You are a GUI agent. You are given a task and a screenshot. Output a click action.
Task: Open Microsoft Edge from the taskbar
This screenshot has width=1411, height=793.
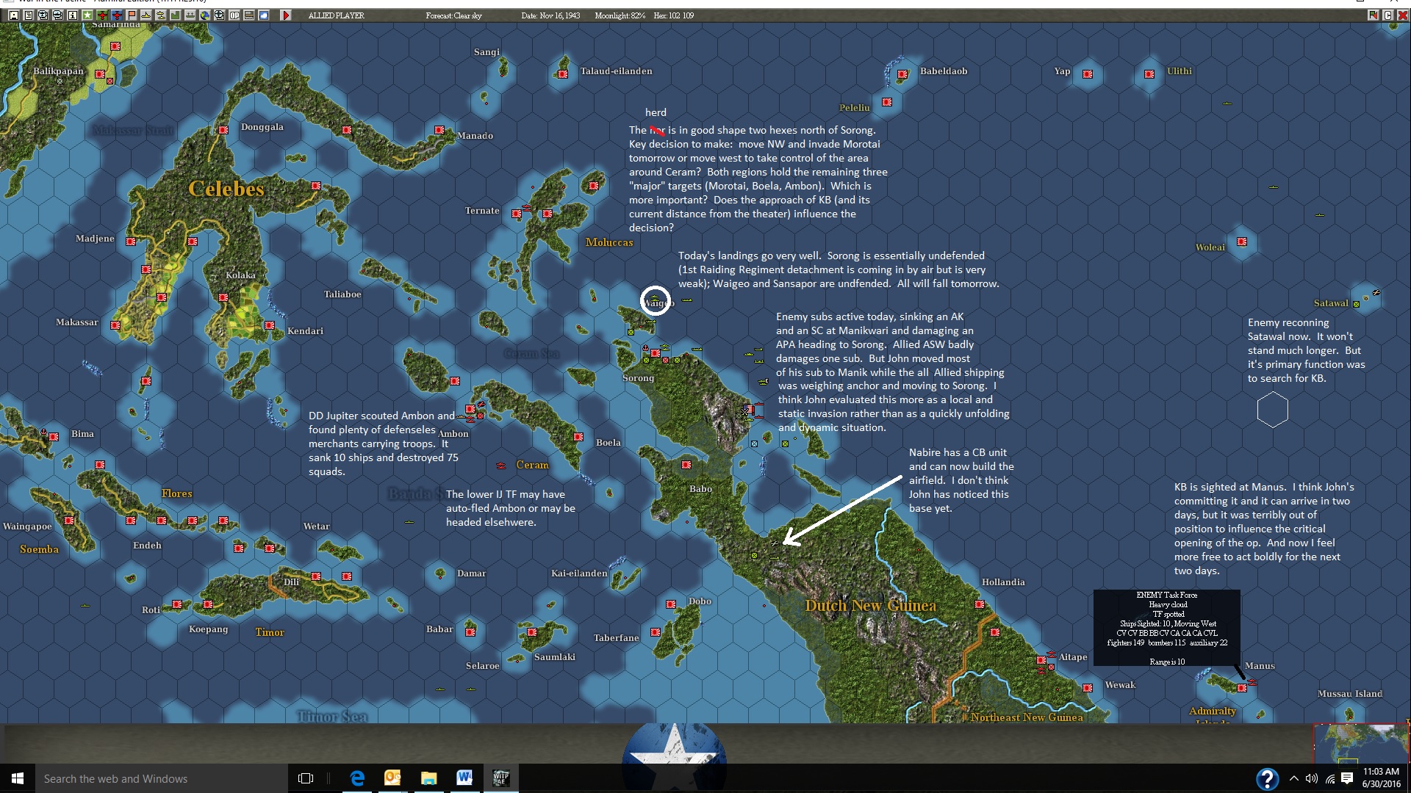(x=357, y=778)
